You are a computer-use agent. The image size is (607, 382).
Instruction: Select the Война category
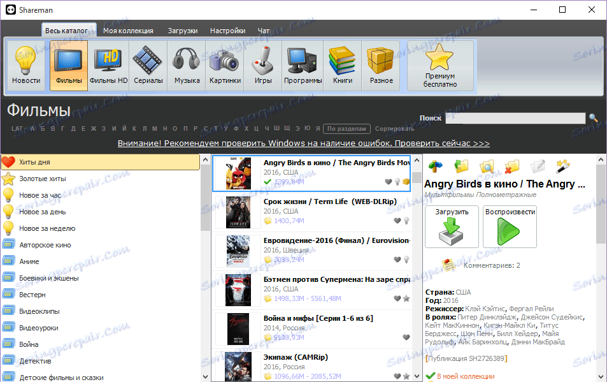click(100, 344)
